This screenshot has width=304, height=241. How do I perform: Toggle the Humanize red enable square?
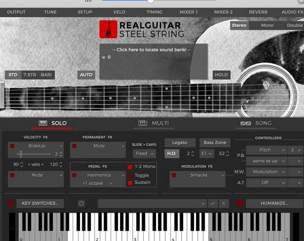coord(240,204)
